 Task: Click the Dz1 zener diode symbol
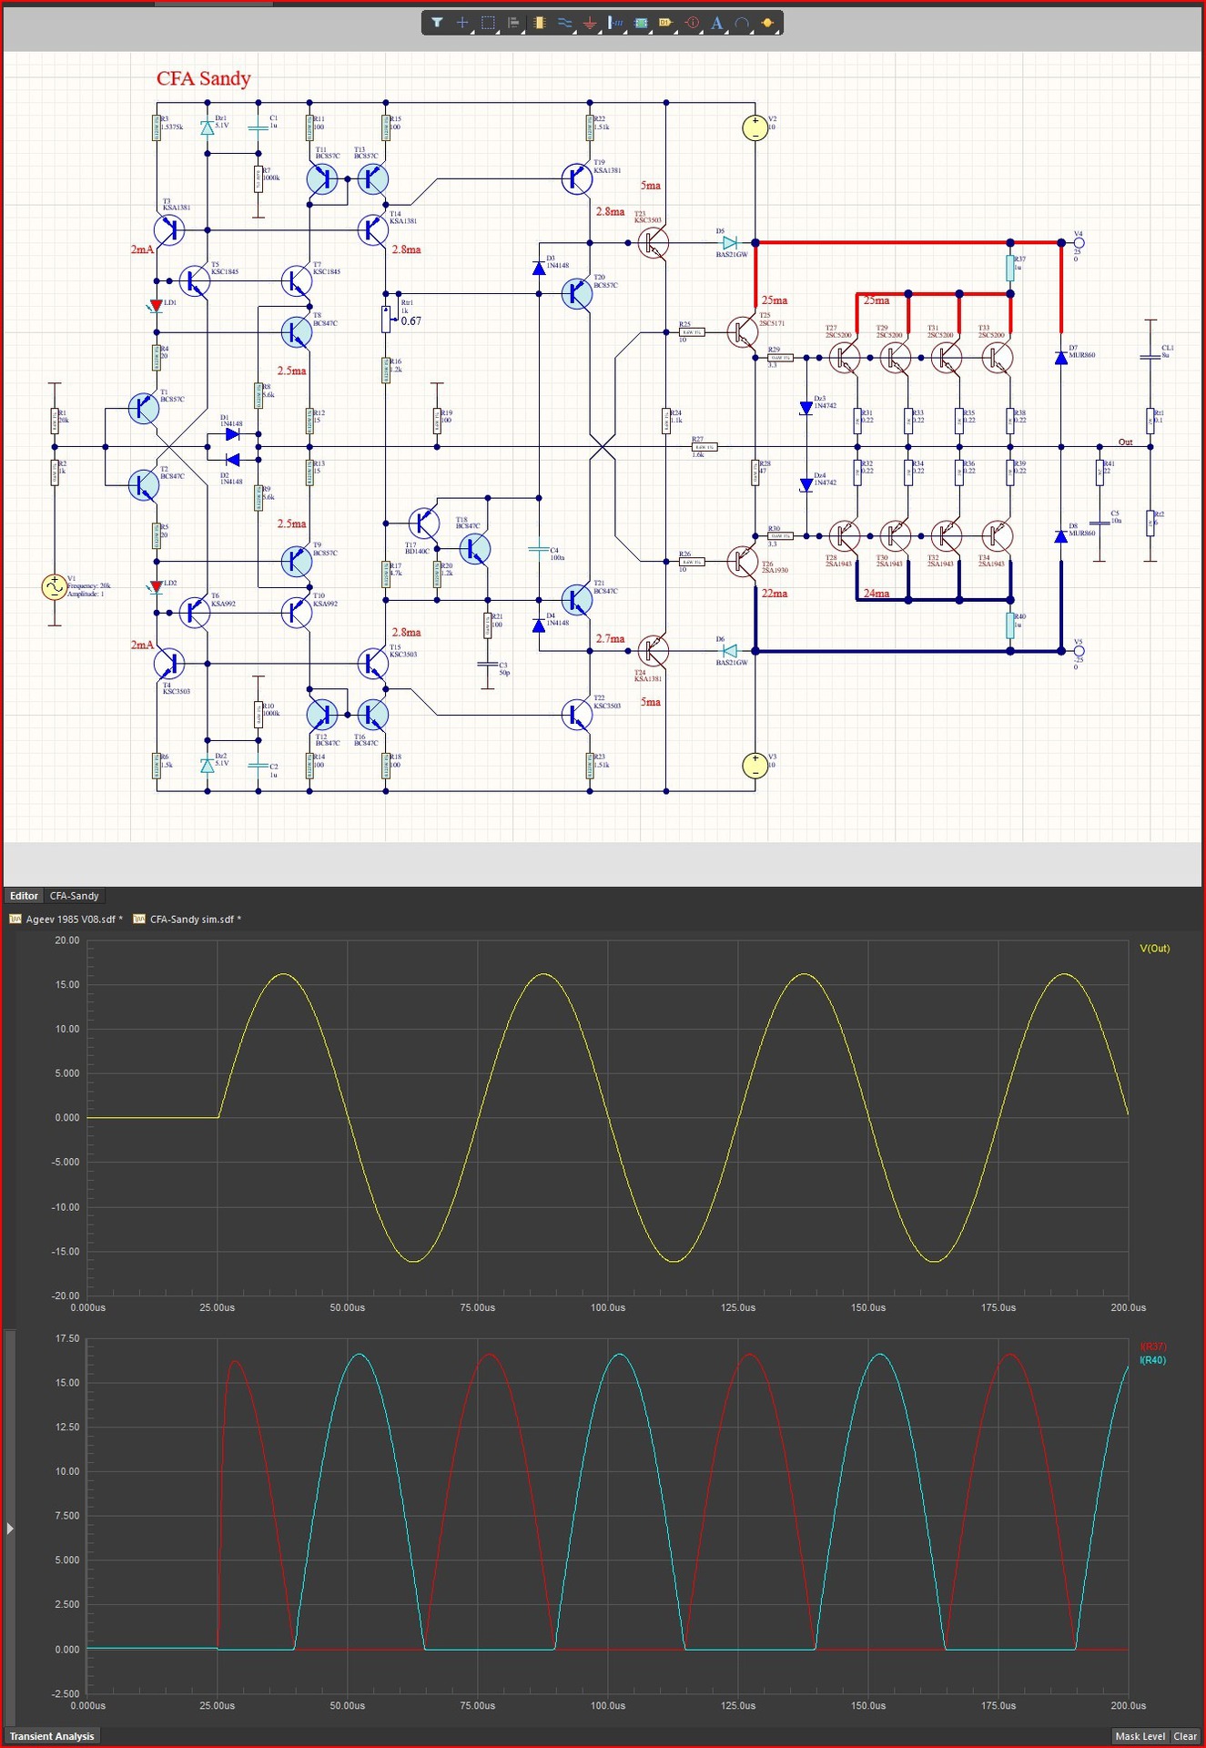(x=208, y=127)
